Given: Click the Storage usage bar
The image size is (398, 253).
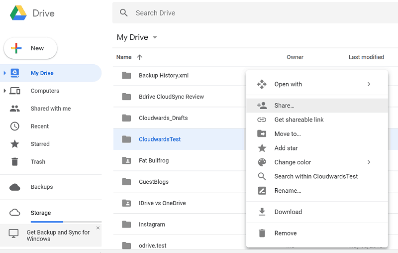Looking at the screenshot, I should tap(66, 222).
